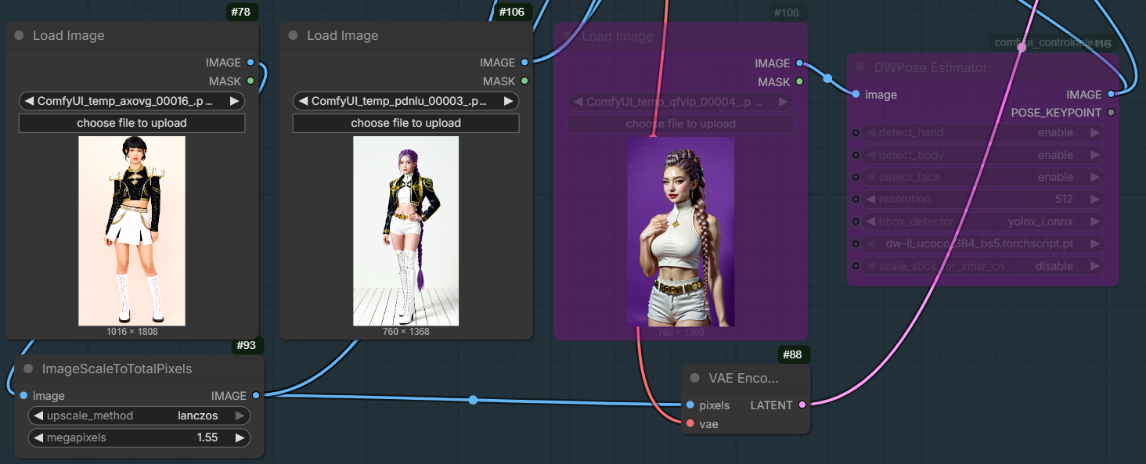Image resolution: width=1146 pixels, height=464 pixels.
Task: Toggle the detect_hand option in DWPose Estimator
Action: (978, 133)
